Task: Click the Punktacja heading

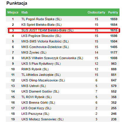Action: click(17, 3)
